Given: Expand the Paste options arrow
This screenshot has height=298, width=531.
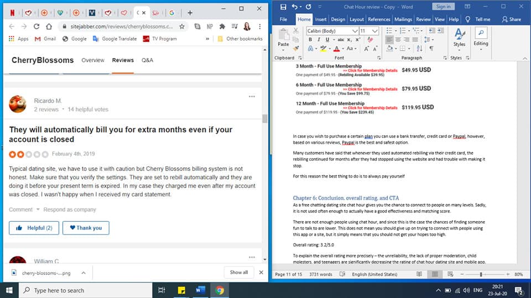Looking at the screenshot, I should [x=283, y=50].
